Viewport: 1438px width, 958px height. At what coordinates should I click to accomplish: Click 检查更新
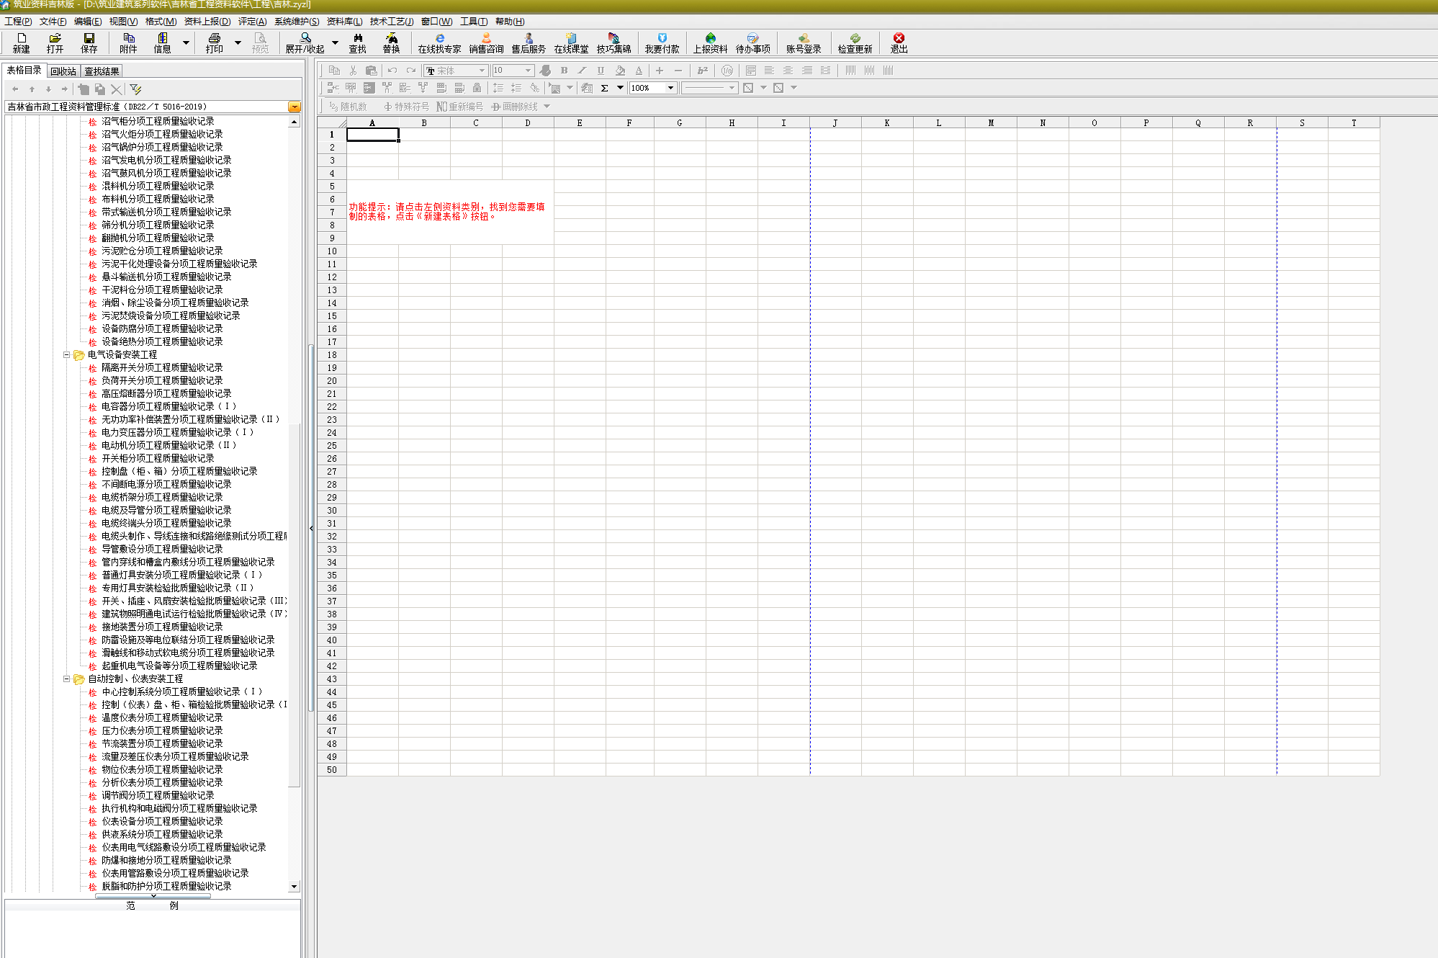tap(855, 43)
